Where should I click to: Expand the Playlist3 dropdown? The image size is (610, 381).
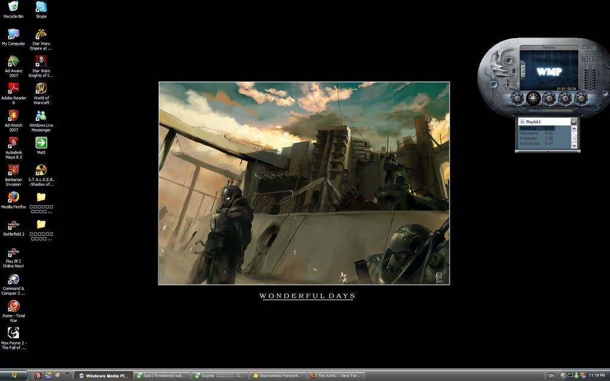point(574,121)
